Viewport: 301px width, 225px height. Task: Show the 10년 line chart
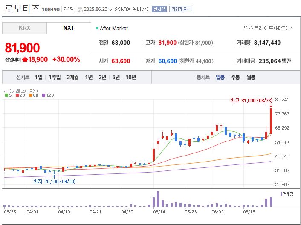pyautogui.click(x=131, y=77)
